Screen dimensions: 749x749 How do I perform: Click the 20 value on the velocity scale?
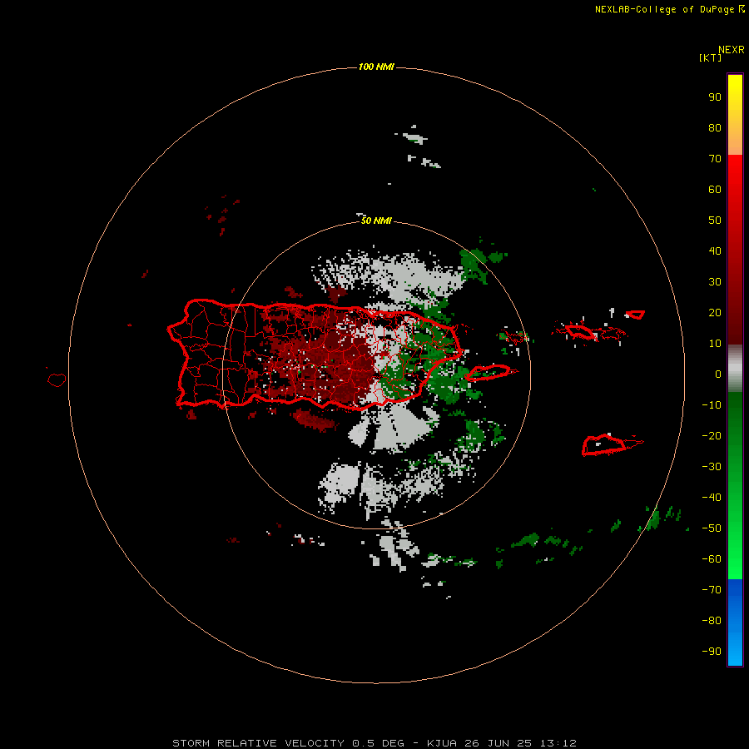(715, 312)
